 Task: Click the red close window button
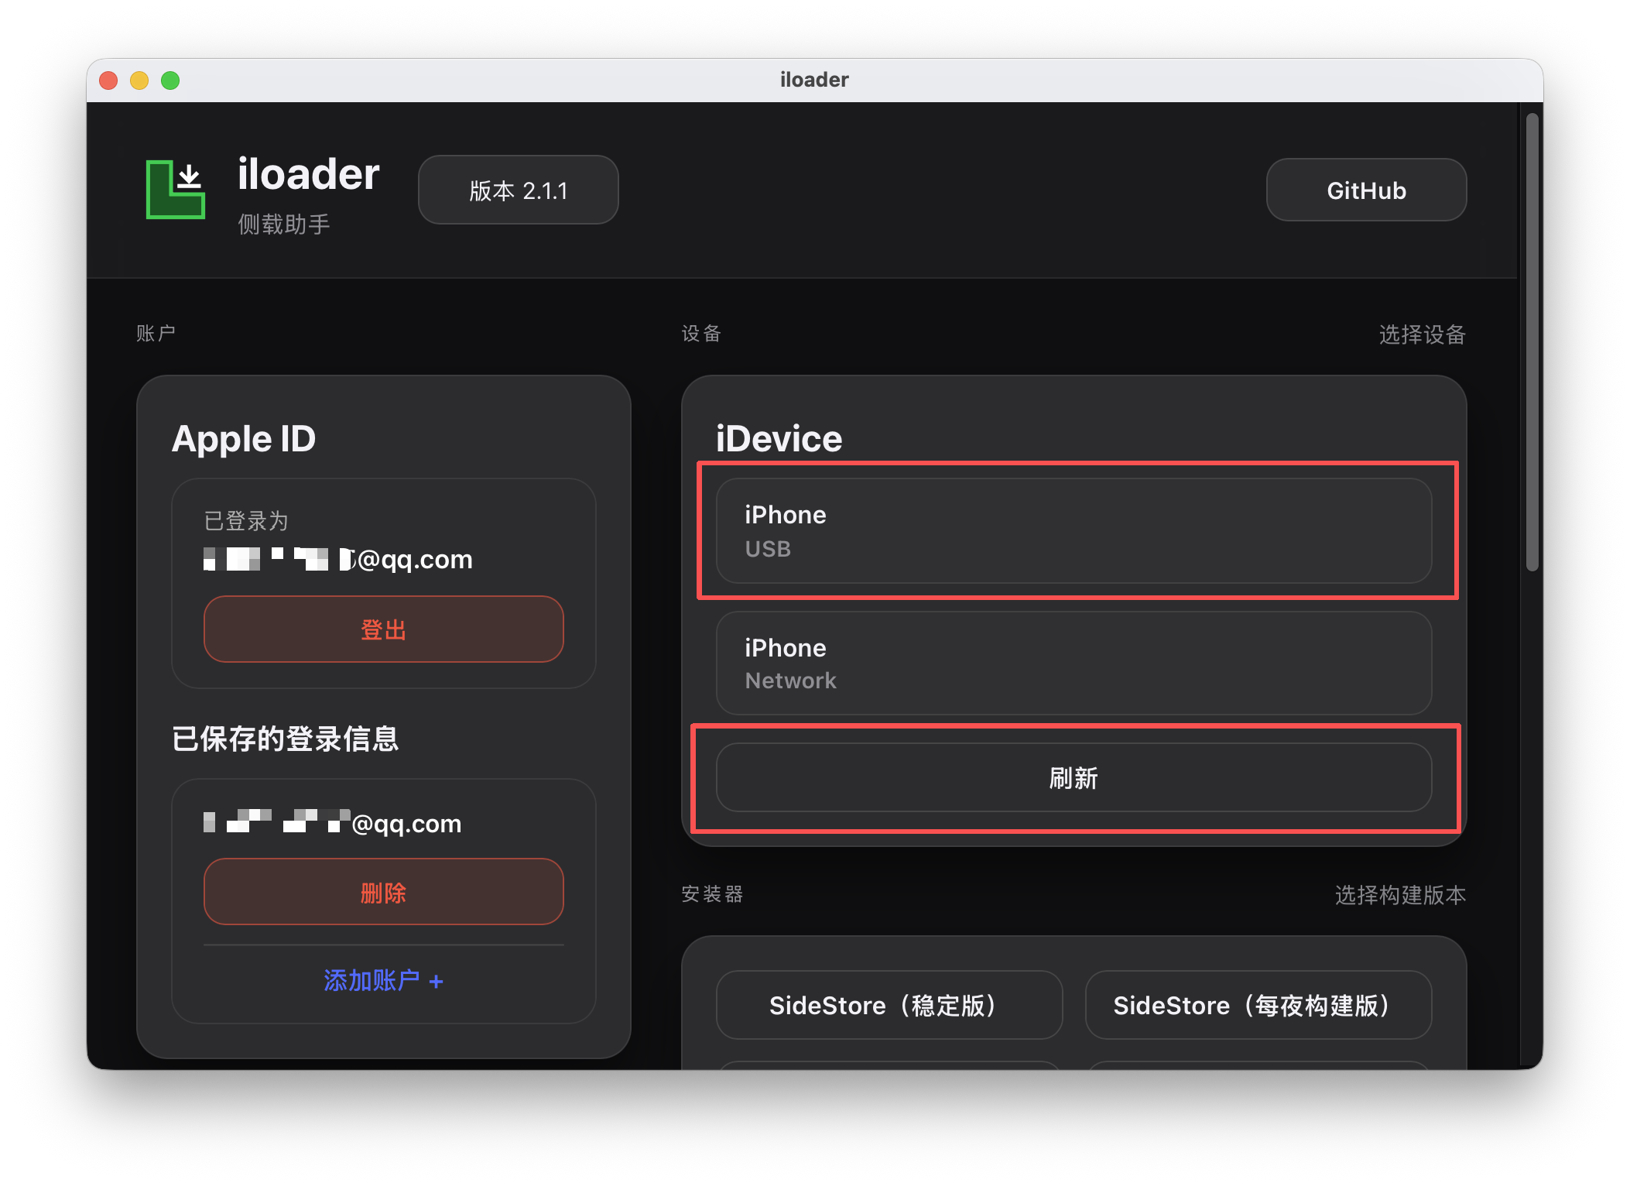(109, 81)
